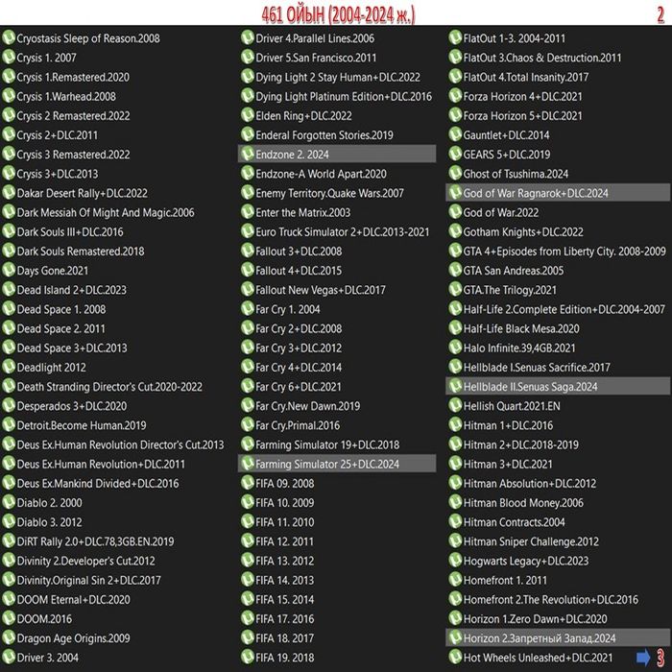Click the torrent icon next to FIFA 19. 2018
This screenshot has width=672, height=672.
(x=248, y=657)
